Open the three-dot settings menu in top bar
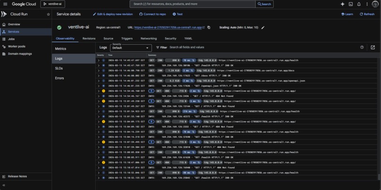 (367, 4)
